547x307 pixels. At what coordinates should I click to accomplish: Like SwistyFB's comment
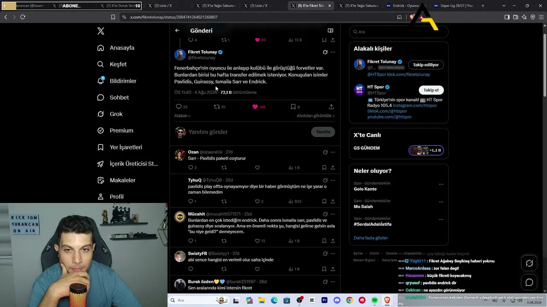pos(257,269)
